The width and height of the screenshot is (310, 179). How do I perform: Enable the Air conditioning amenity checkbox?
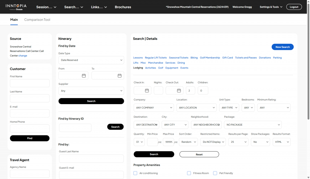(x=135, y=173)
